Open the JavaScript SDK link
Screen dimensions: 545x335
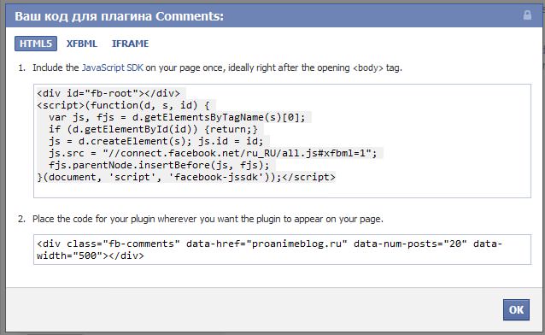click(x=112, y=68)
